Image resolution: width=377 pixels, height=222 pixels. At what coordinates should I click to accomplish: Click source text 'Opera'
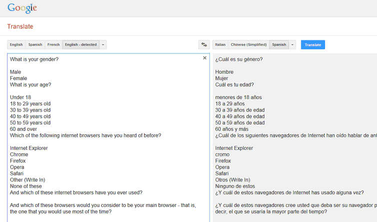pyautogui.click(x=17, y=167)
